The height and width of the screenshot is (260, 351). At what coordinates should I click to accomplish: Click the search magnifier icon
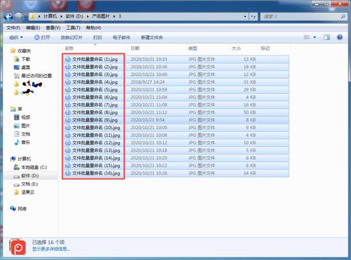tap(343, 16)
